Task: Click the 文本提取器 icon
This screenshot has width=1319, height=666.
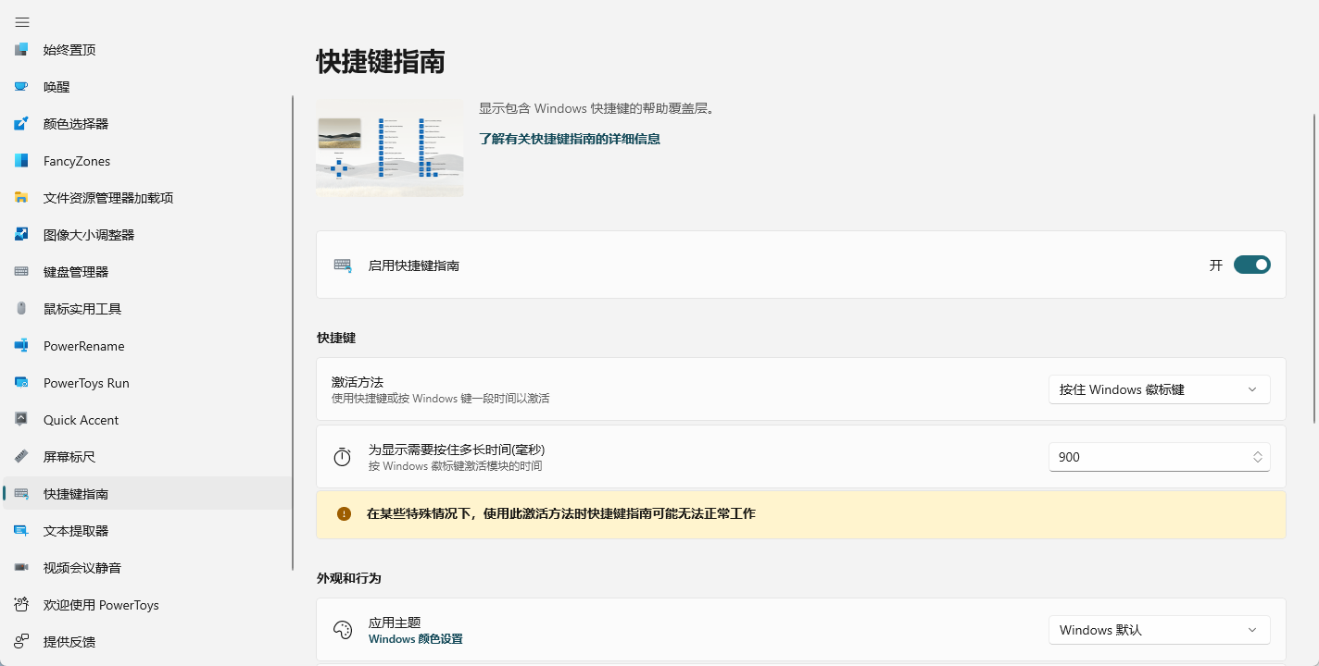Action: [22, 531]
